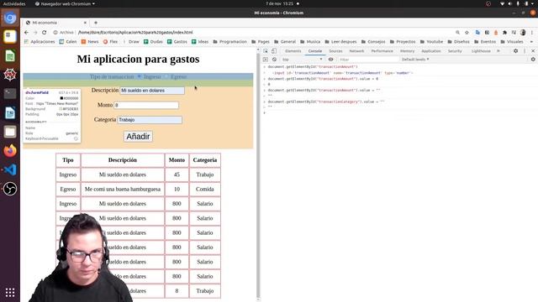Click the Descripción column header
This screenshot has width=538, height=302.
point(123,160)
